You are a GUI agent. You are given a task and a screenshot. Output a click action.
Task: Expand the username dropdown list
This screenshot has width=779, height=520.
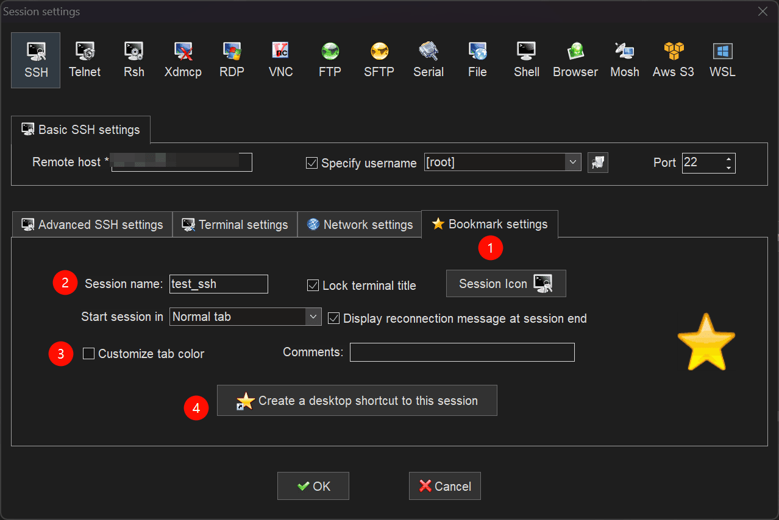coord(572,163)
